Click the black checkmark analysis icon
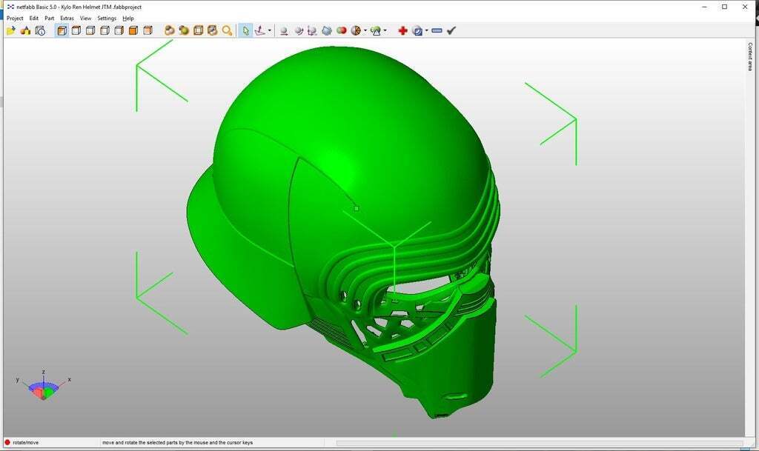 (451, 30)
